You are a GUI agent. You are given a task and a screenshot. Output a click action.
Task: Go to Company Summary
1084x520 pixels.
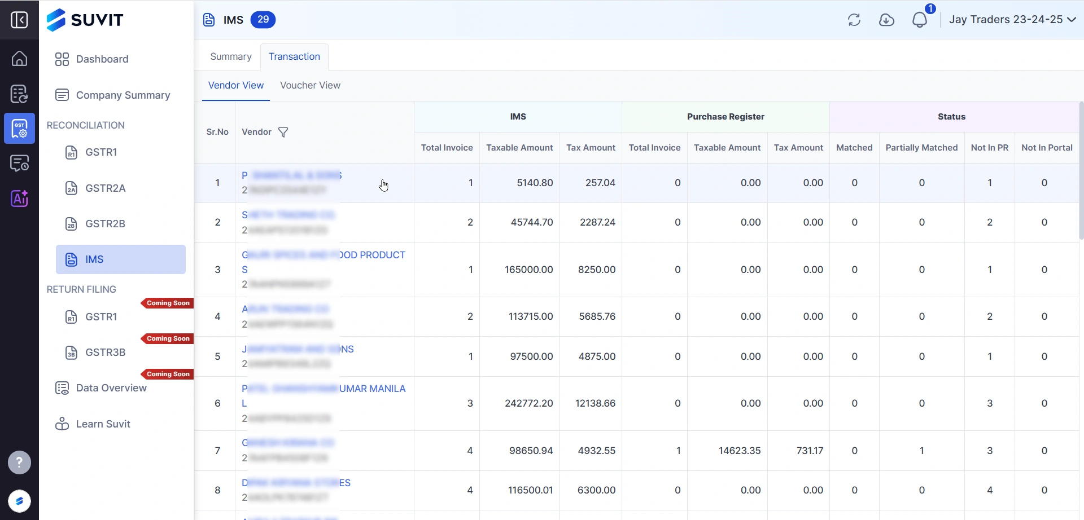tap(123, 95)
